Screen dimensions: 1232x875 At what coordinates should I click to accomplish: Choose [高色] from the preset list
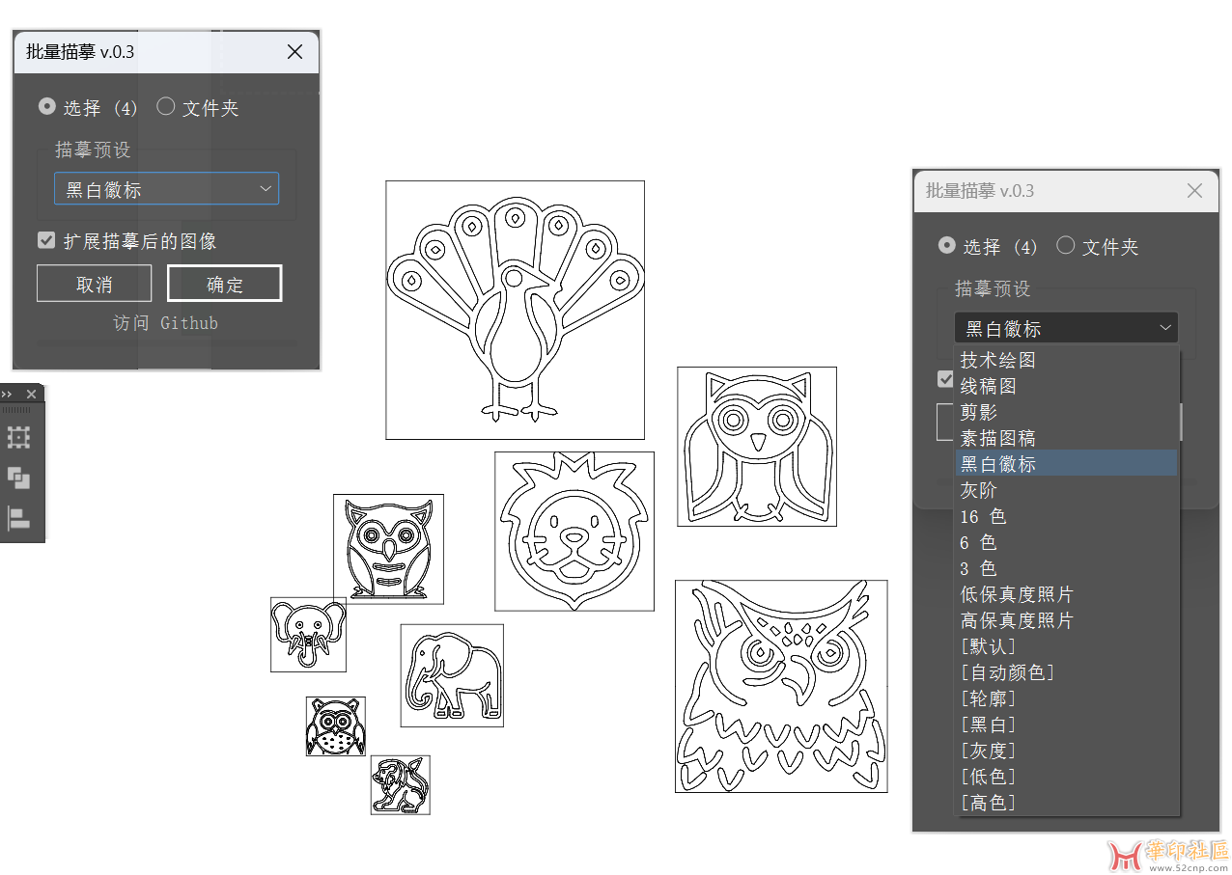click(x=1067, y=803)
